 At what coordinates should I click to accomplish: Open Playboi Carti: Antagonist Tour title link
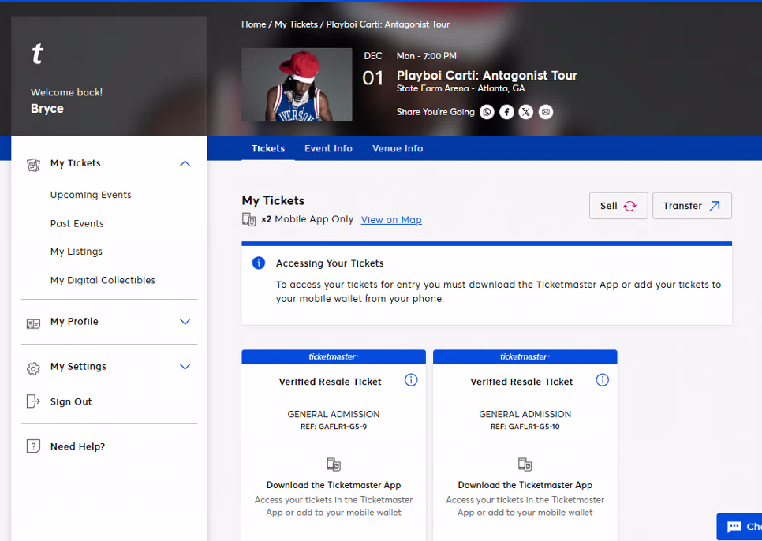point(487,75)
